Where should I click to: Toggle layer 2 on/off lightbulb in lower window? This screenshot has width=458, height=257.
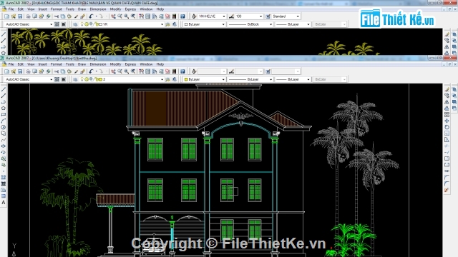(82, 79)
